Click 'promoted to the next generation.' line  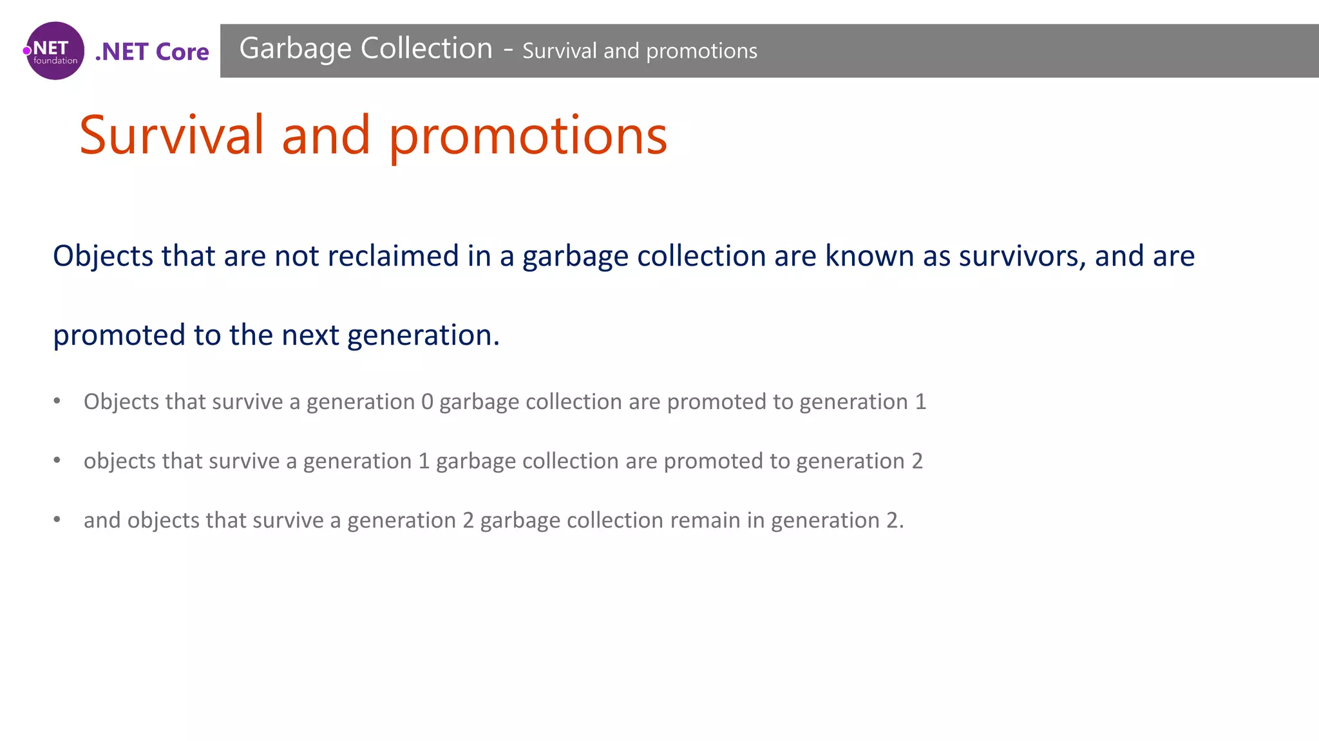click(x=276, y=335)
